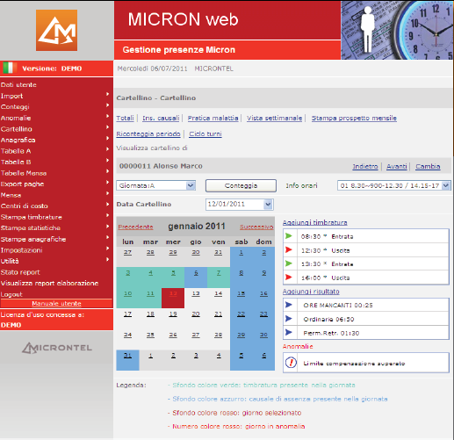454x440 pixels.
Task: Select Logout in the sidebar
Action: click(x=11, y=294)
